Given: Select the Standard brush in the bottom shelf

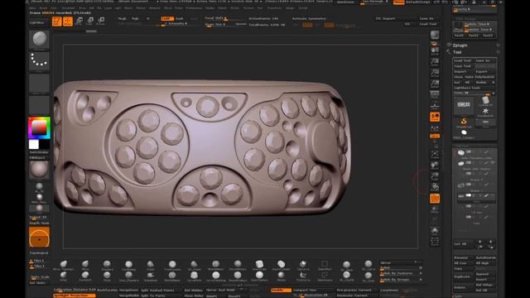Looking at the screenshot, I should pos(107,266).
